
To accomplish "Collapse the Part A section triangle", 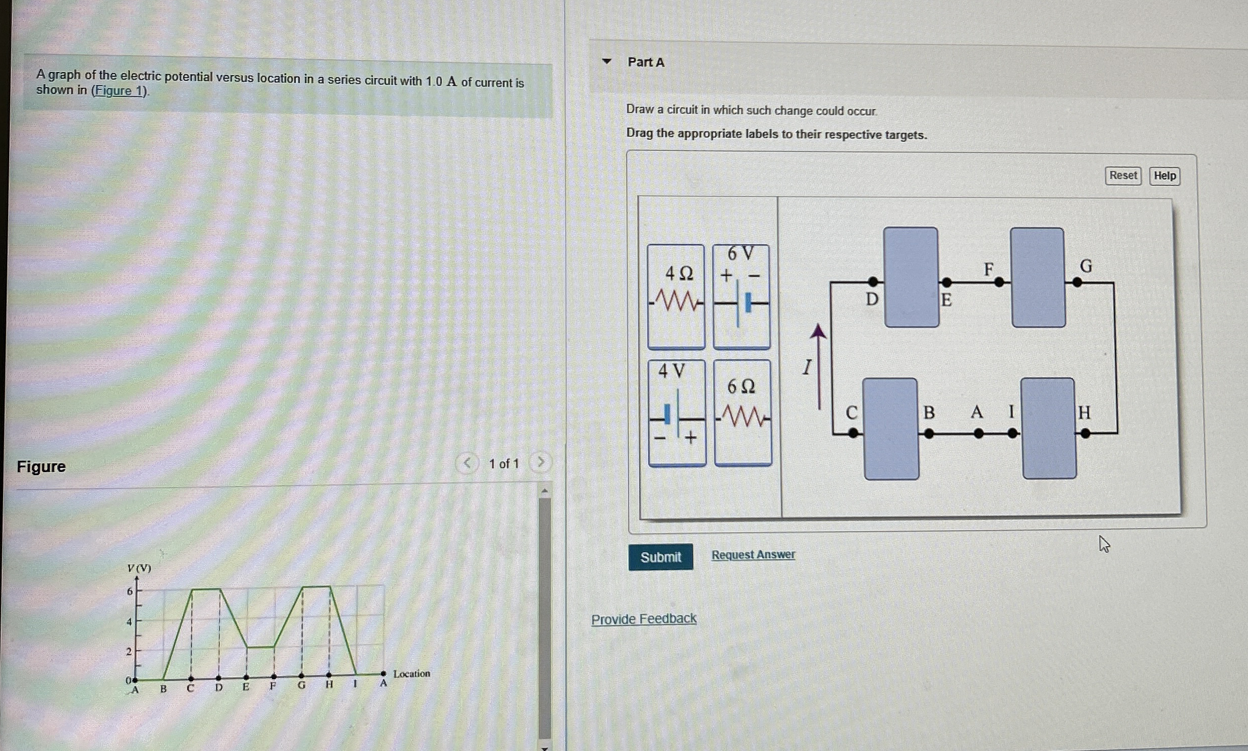I will (x=606, y=62).
